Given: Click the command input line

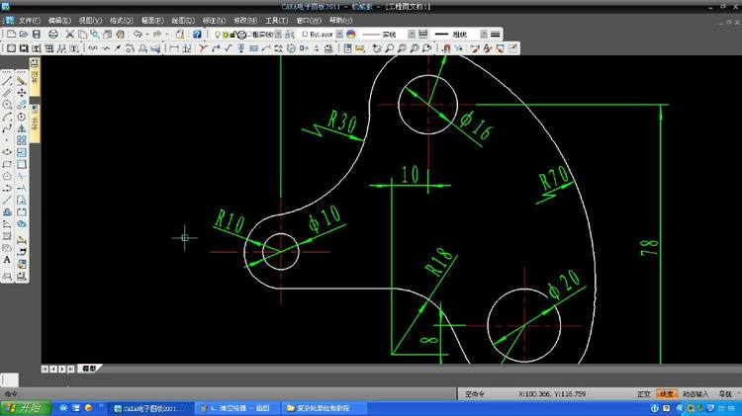Looking at the screenshot, I should pyautogui.click(x=228, y=394).
